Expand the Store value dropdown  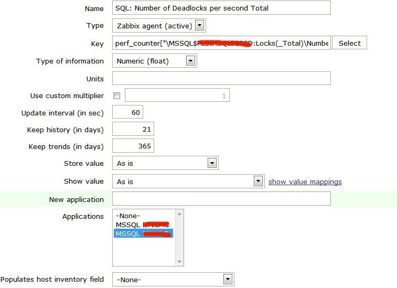(x=165, y=163)
